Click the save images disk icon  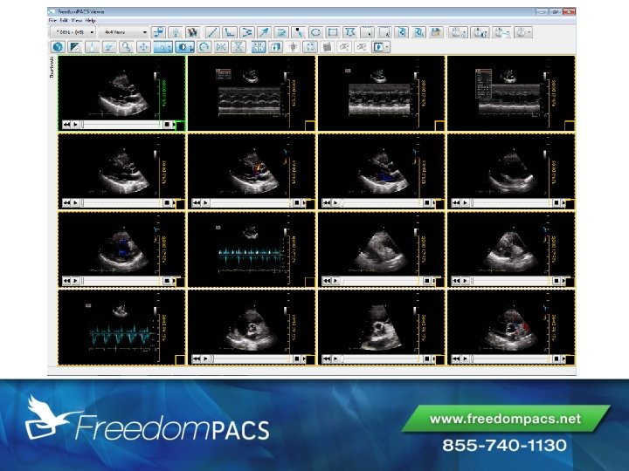coord(436,32)
